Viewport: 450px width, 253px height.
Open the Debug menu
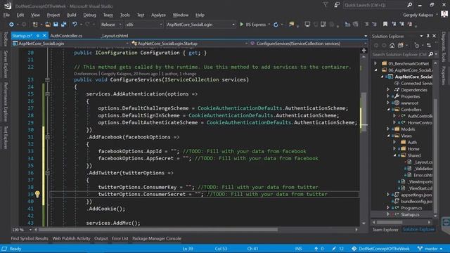coord(89,15)
